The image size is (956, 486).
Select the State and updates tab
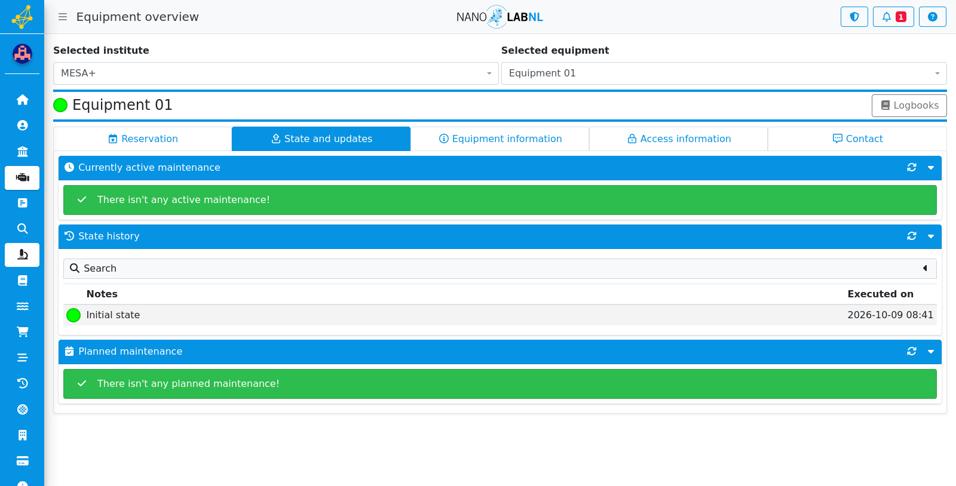click(321, 139)
